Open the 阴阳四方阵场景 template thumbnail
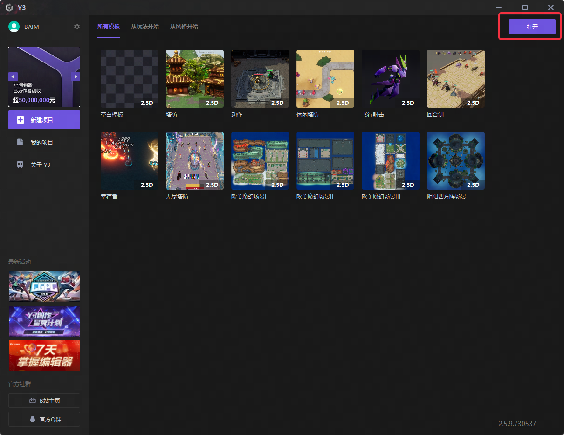 coord(455,161)
